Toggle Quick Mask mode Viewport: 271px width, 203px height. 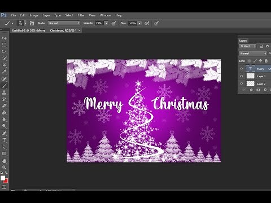coord(4,187)
